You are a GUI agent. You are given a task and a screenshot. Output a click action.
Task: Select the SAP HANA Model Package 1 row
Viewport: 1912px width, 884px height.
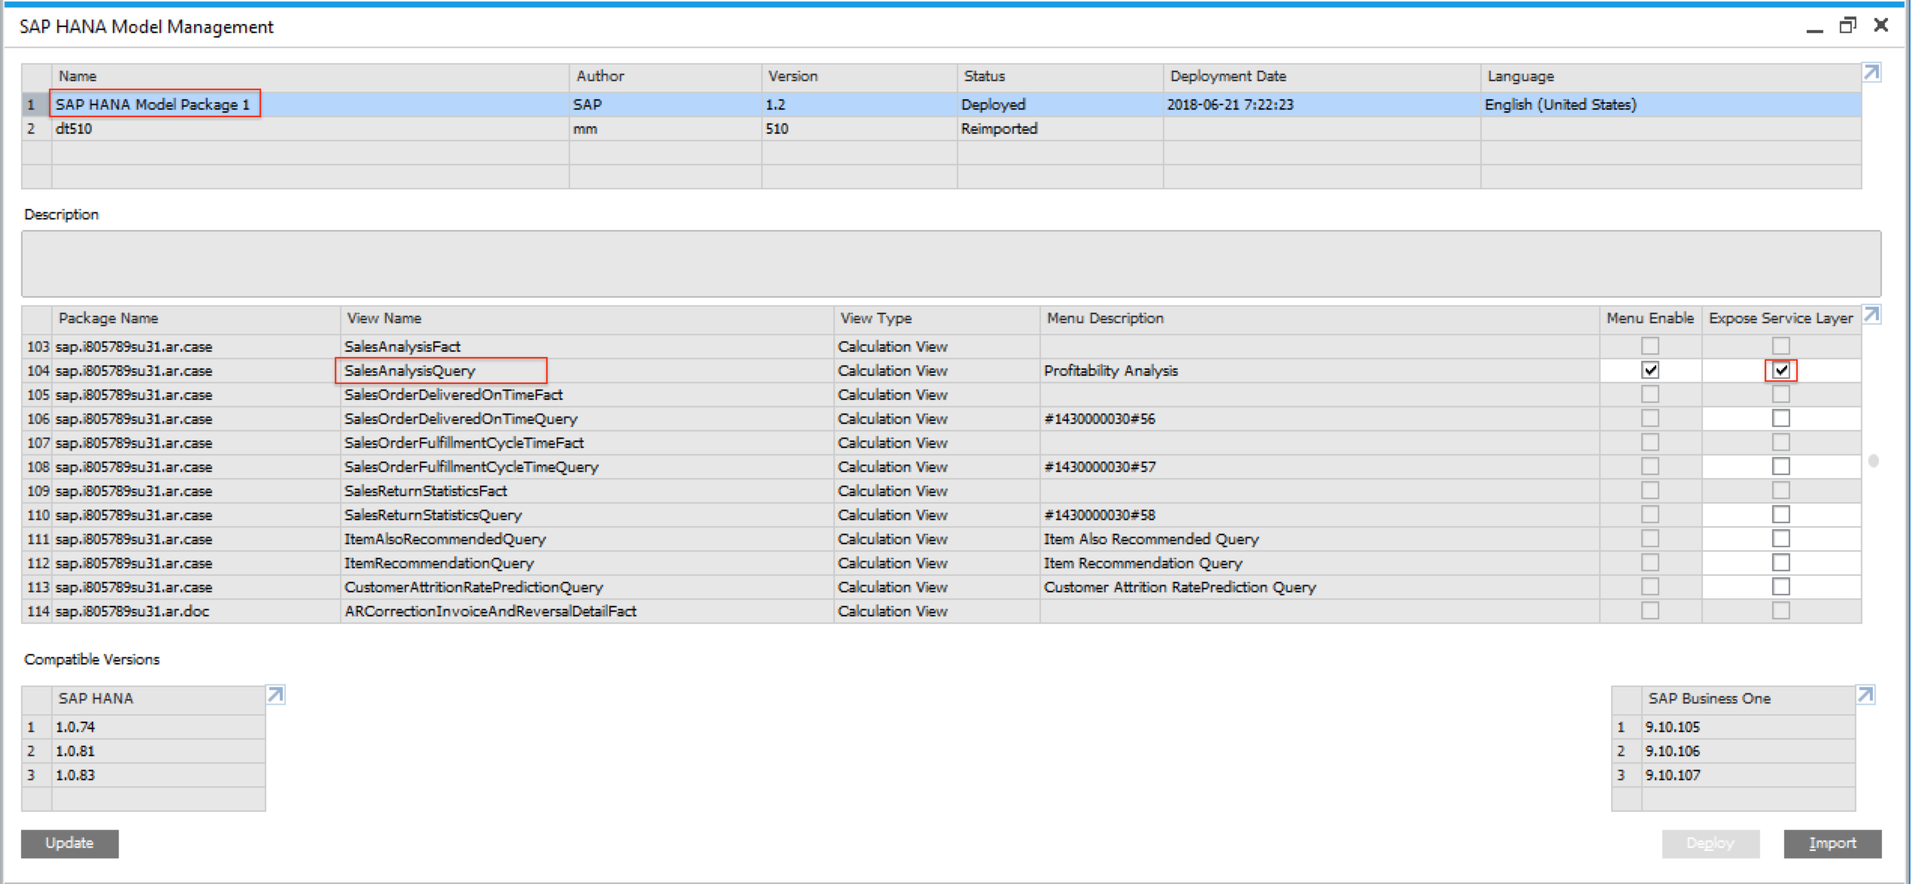point(942,104)
